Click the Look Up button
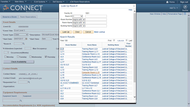Image resolution: width=190 pixels, height=107 pixels. tap(66, 32)
